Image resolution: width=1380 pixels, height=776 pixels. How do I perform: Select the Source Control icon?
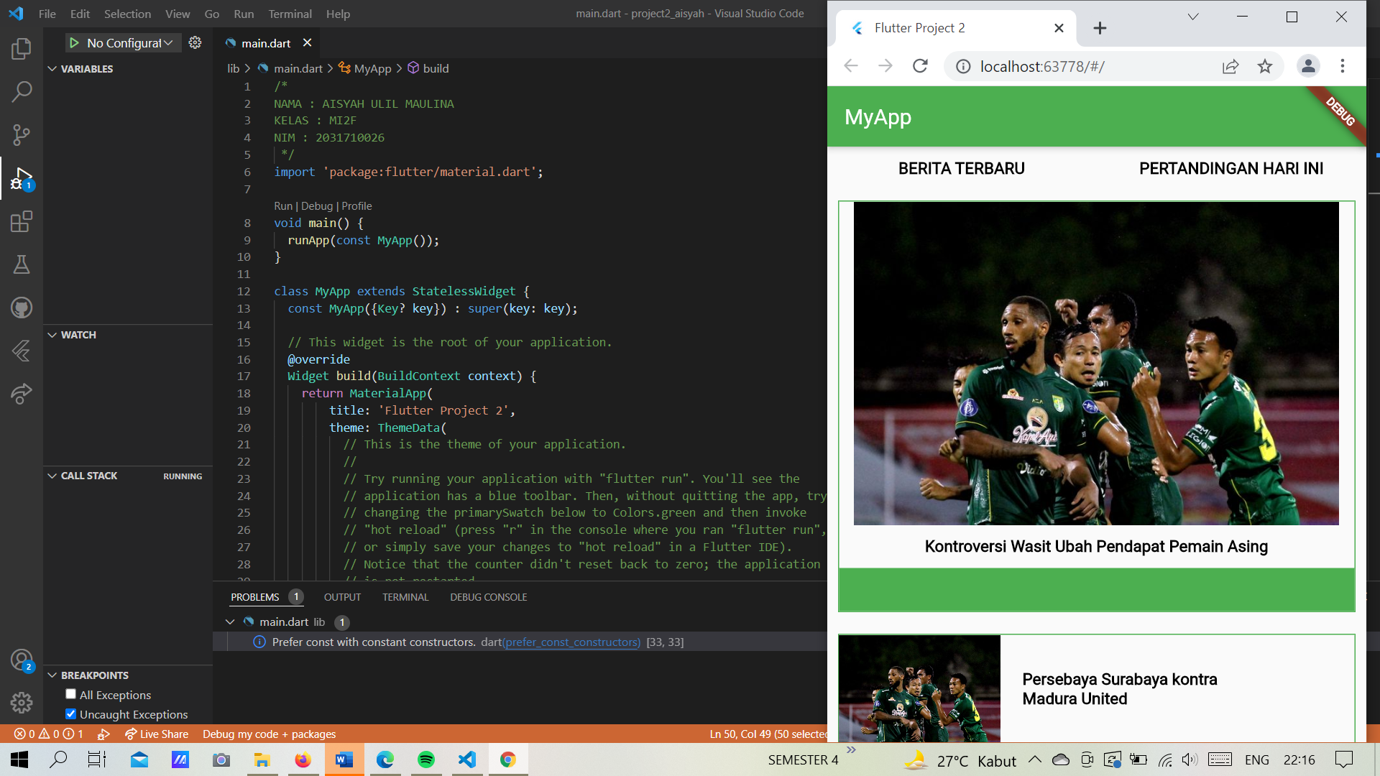pos(22,135)
